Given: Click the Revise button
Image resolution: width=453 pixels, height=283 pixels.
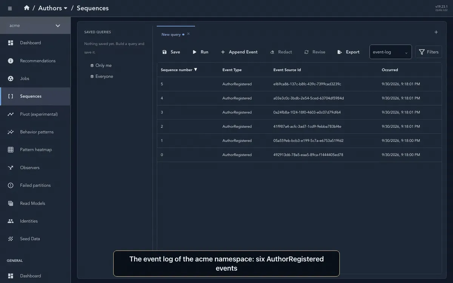Looking at the screenshot, I should (314, 52).
